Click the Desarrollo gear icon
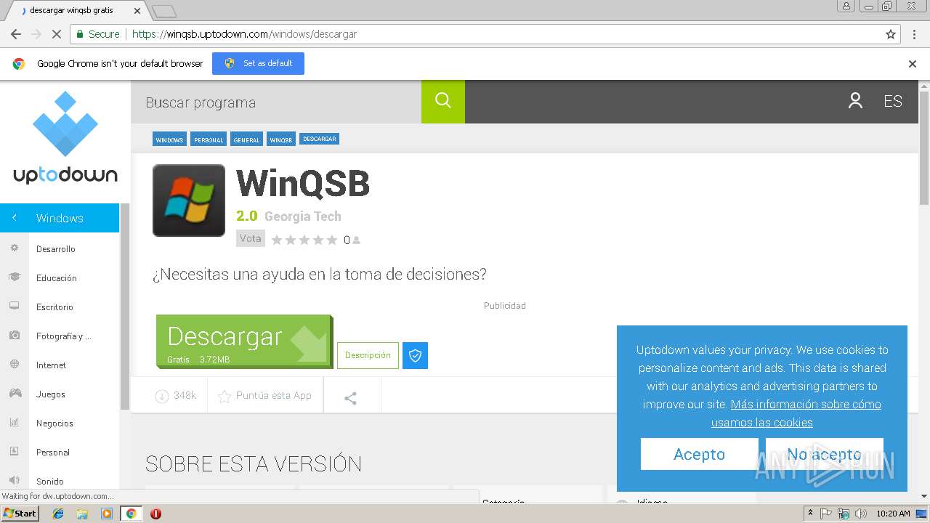This screenshot has height=523, width=930. 14,248
